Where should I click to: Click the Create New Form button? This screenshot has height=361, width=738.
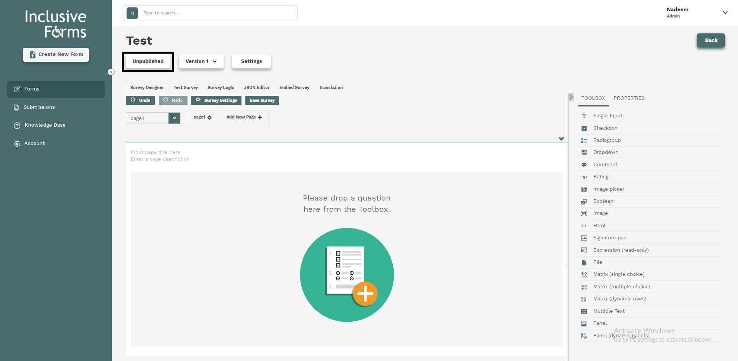[56, 54]
